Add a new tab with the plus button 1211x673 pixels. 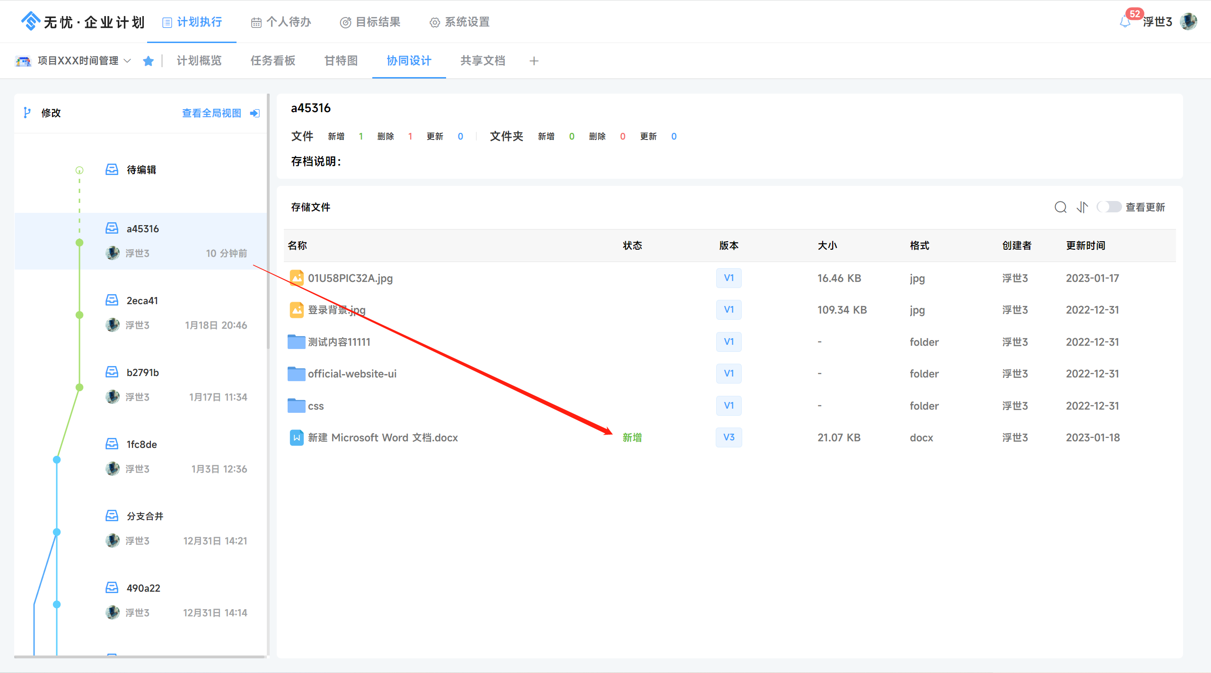tap(534, 61)
